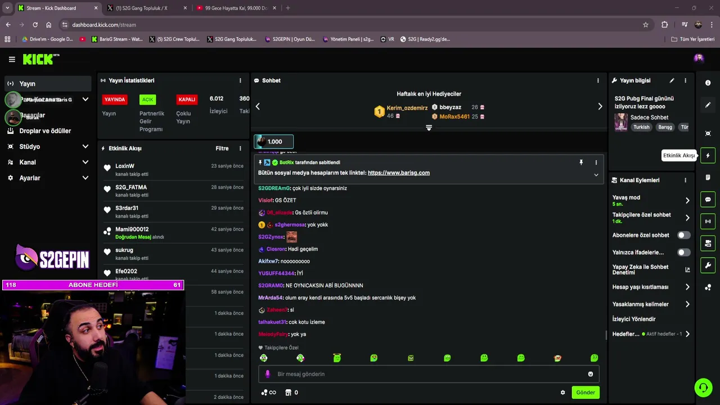Open Yayın İstatistikleri three-dot menu
The width and height of the screenshot is (720, 405).
(x=240, y=80)
